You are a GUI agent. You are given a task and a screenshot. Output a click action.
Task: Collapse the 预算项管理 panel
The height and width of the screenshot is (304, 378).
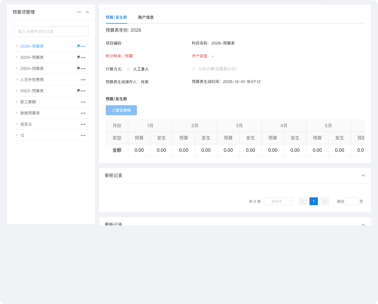87,12
